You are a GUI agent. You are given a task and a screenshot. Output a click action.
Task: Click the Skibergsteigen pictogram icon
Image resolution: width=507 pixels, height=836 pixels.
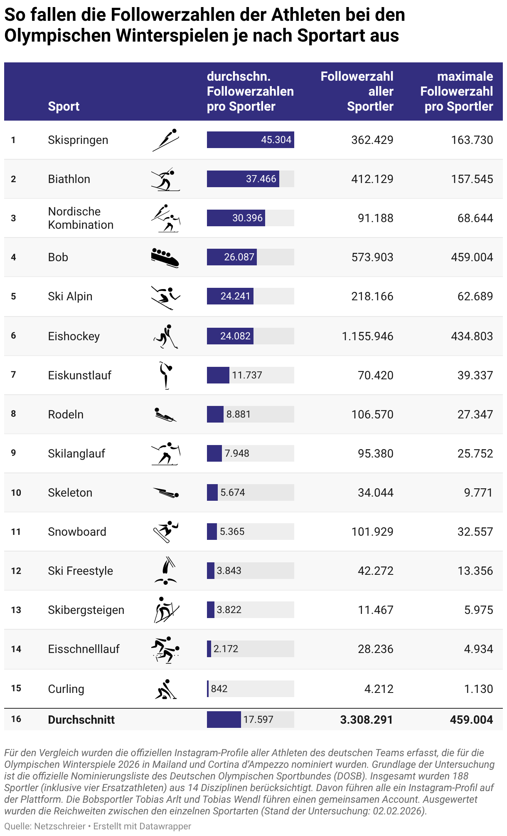pyautogui.click(x=165, y=610)
